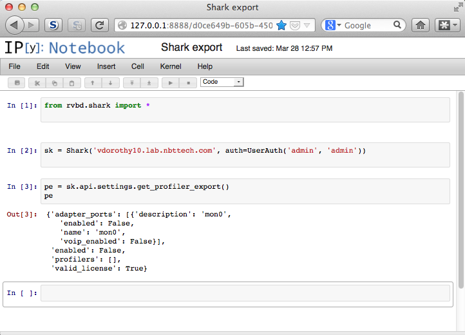465x335 pixels.
Task: Go back with browser back arrow
Action: point(14,25)
